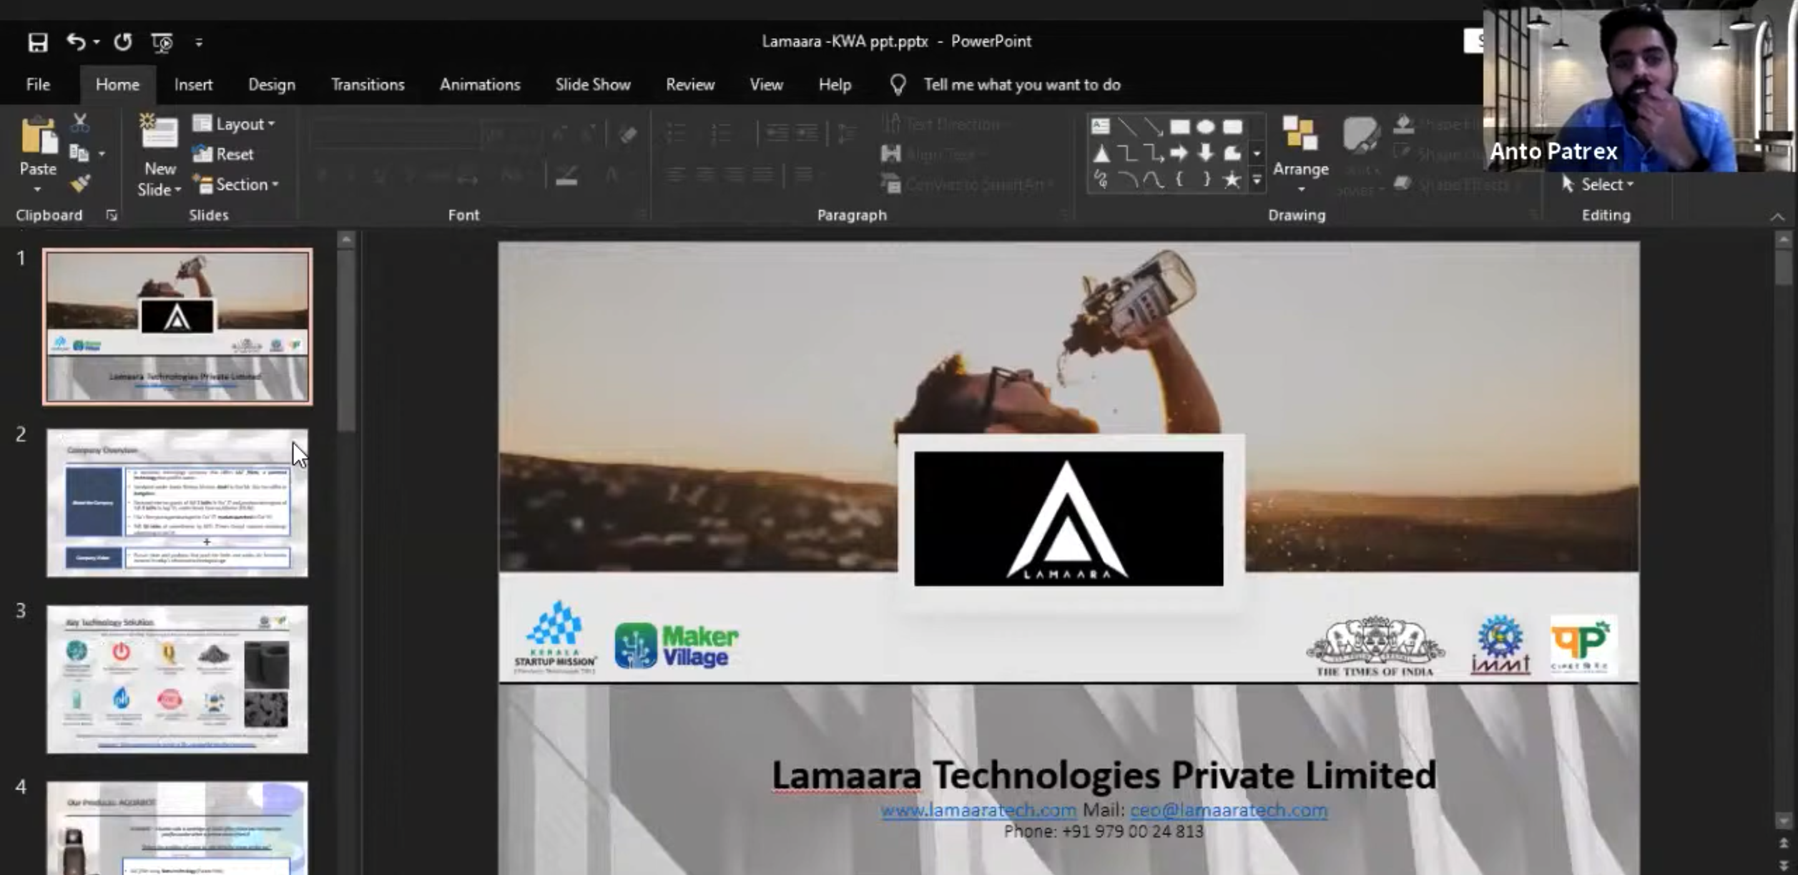Collapse the ribbon with the chevron
This screenshot has width=1798, height=875.
[x=1777, y=217]
